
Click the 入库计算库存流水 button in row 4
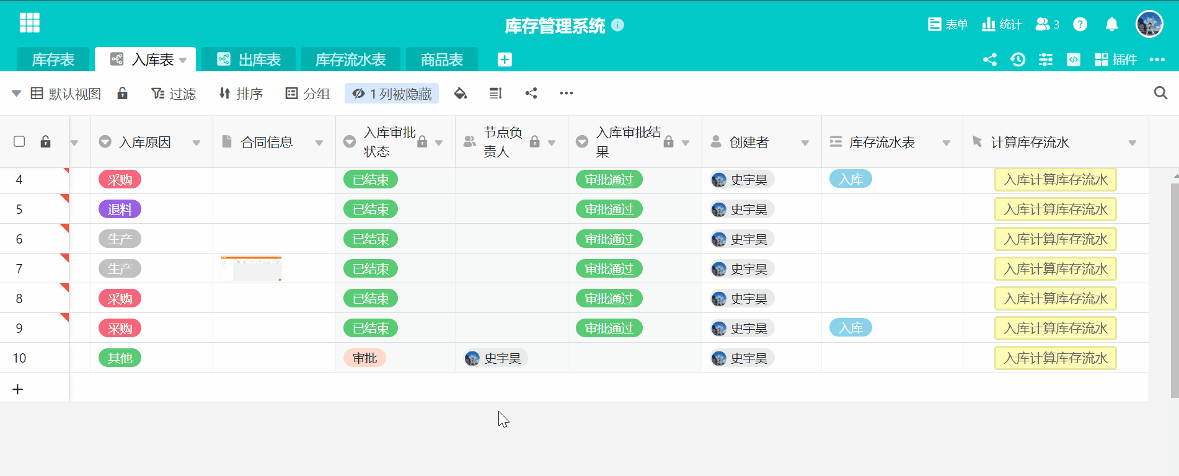[x=1056, y=180]
